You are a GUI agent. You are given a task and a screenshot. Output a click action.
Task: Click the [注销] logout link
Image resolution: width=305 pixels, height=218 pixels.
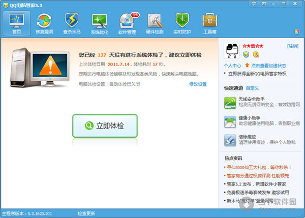pos(293,46)
